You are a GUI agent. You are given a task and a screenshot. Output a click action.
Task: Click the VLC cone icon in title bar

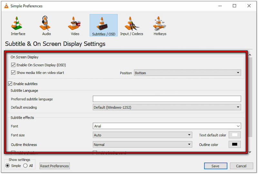pos(6,6)
